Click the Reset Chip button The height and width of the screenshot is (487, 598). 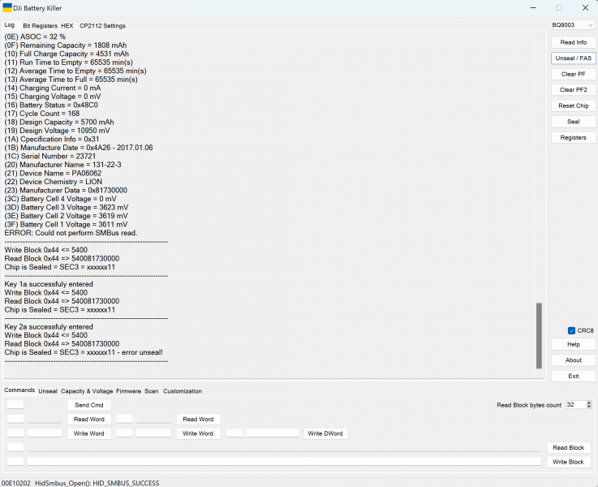[573, 106]
